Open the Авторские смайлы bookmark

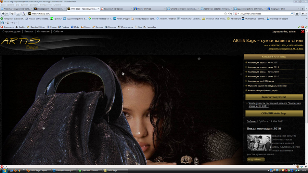pos(12,19)
